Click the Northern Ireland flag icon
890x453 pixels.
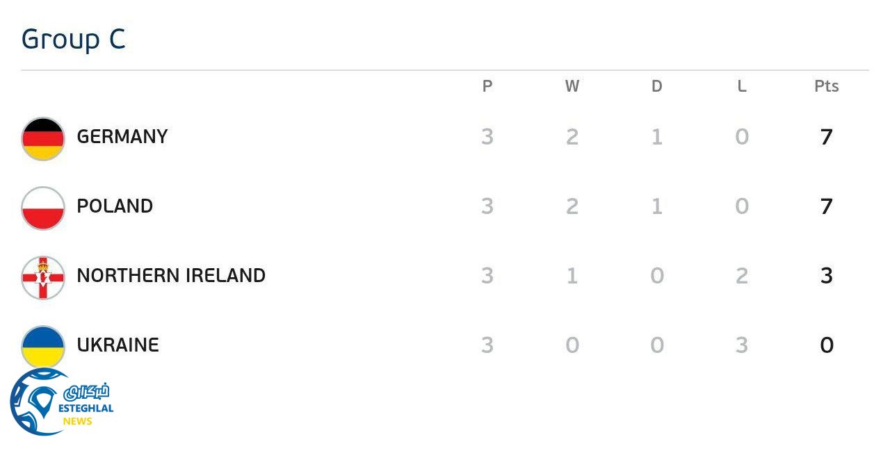tap(43, 277)
